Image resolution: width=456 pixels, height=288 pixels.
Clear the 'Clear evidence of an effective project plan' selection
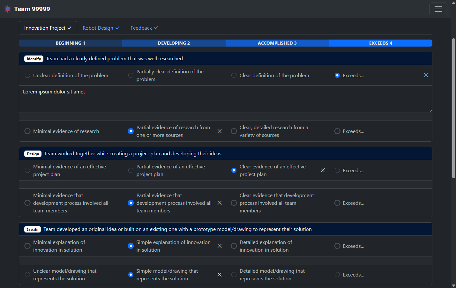click(323, 170)
